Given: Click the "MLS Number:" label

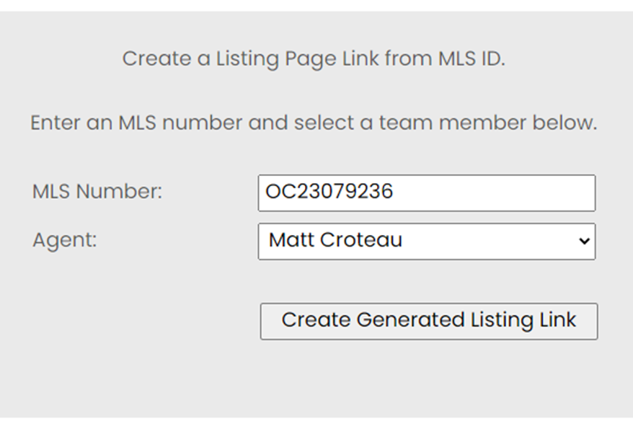Looking at the screenshot, I should (x=97, y=192).
